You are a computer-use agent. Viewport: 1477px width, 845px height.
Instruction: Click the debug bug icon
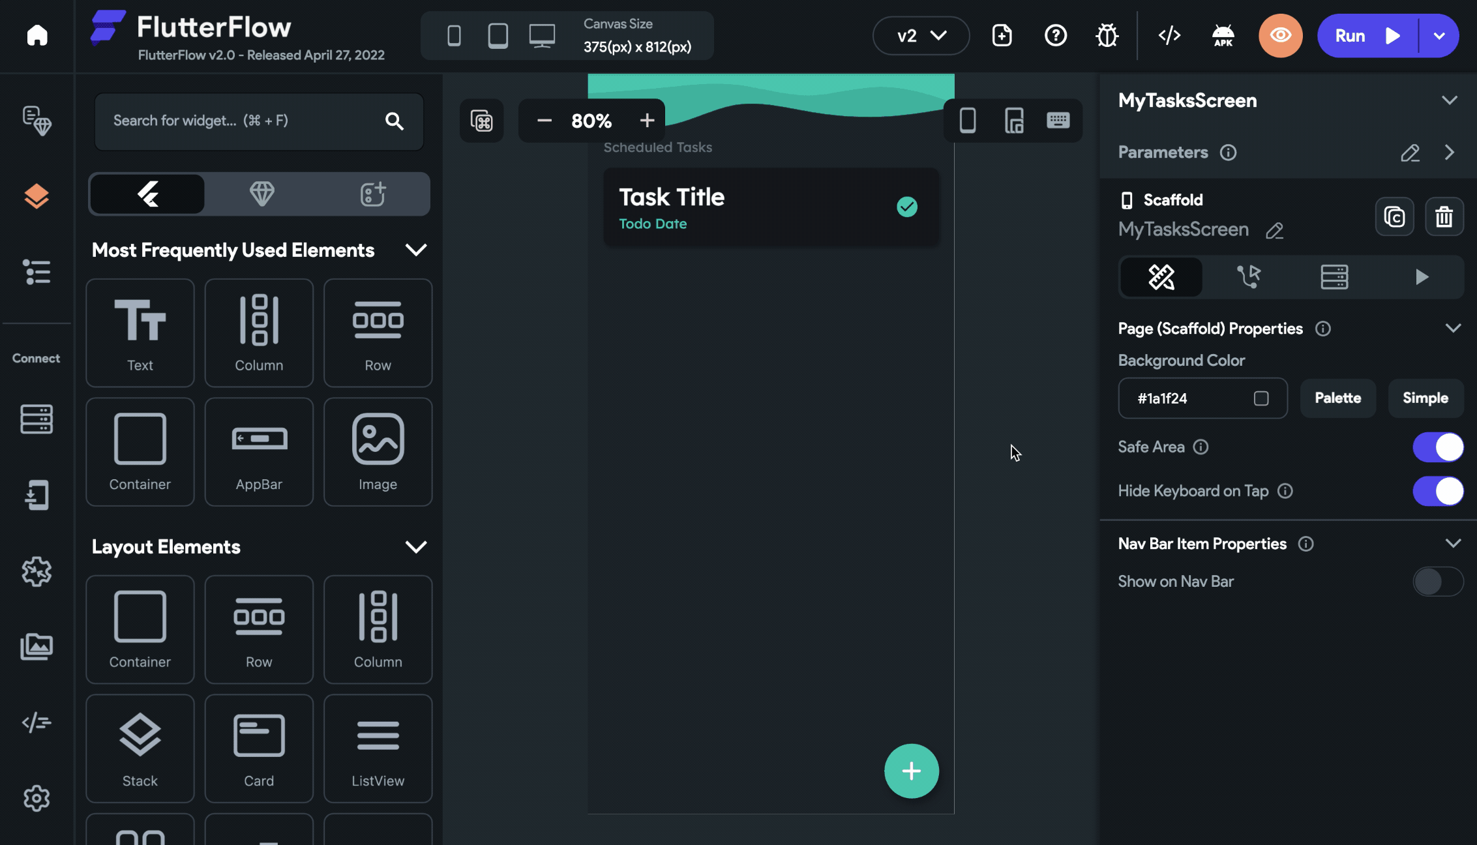tap(1107, 35)
